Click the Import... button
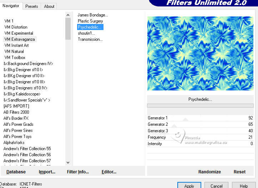 (47, 172)
